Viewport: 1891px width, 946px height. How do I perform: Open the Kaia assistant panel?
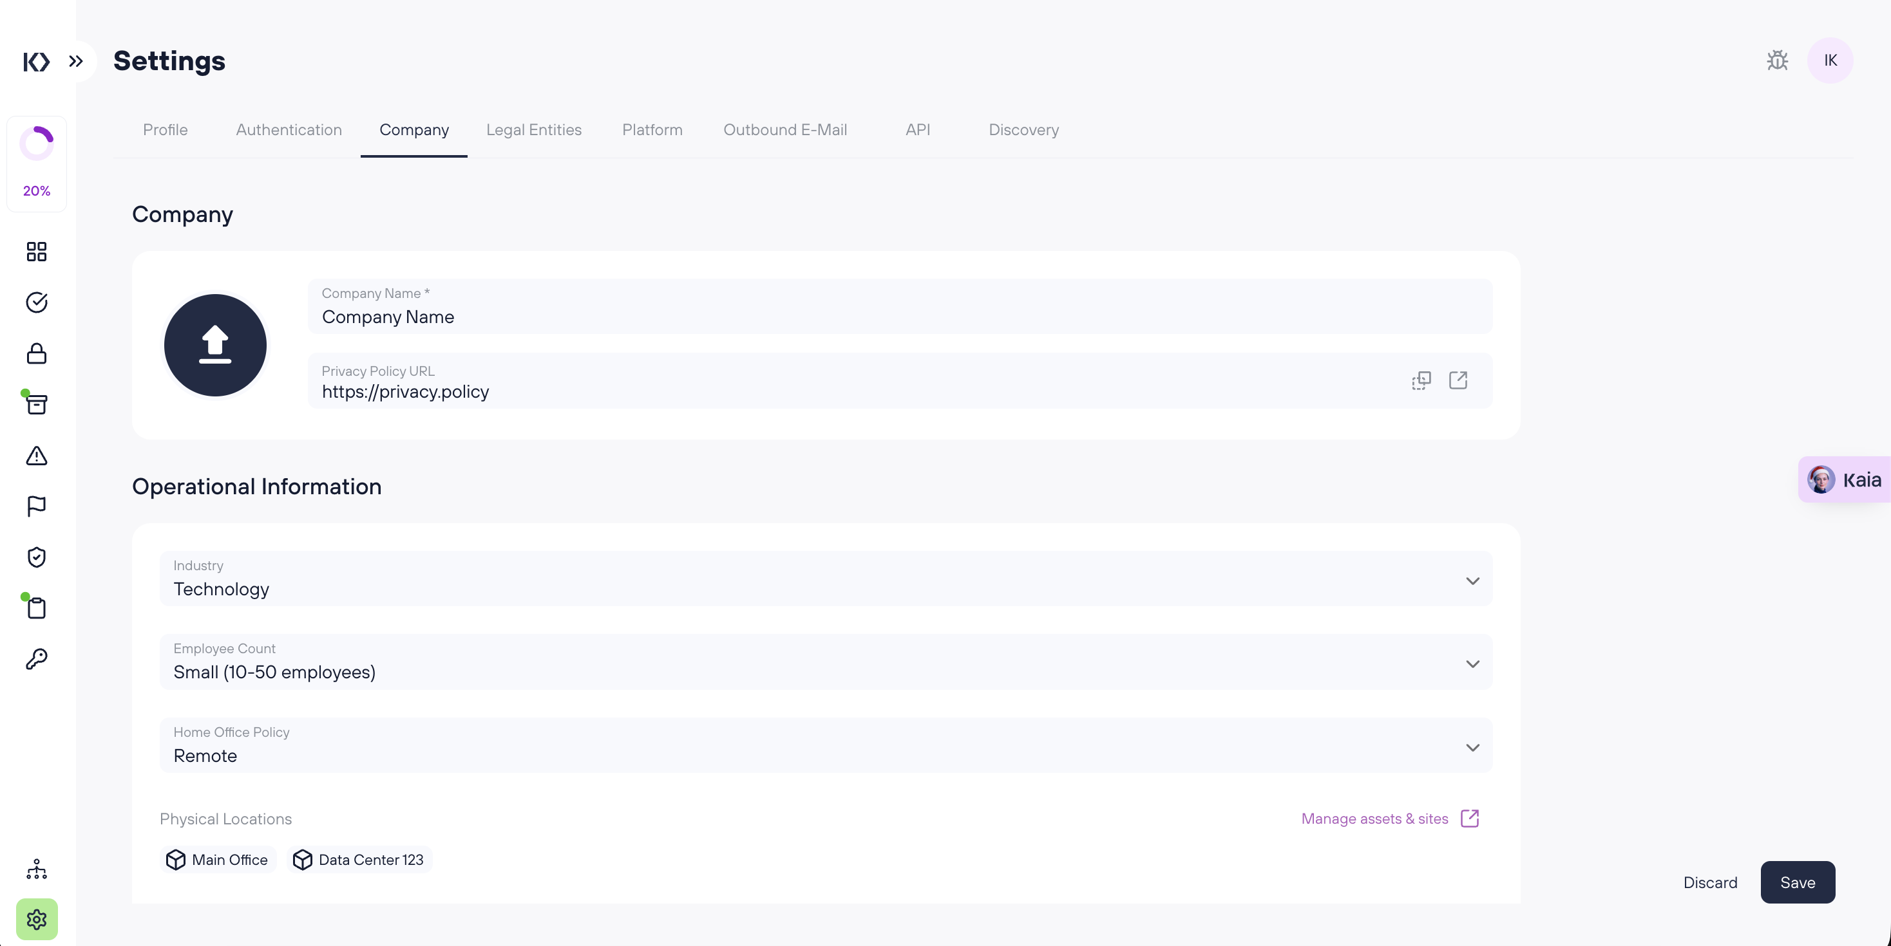coord(1845,479)
